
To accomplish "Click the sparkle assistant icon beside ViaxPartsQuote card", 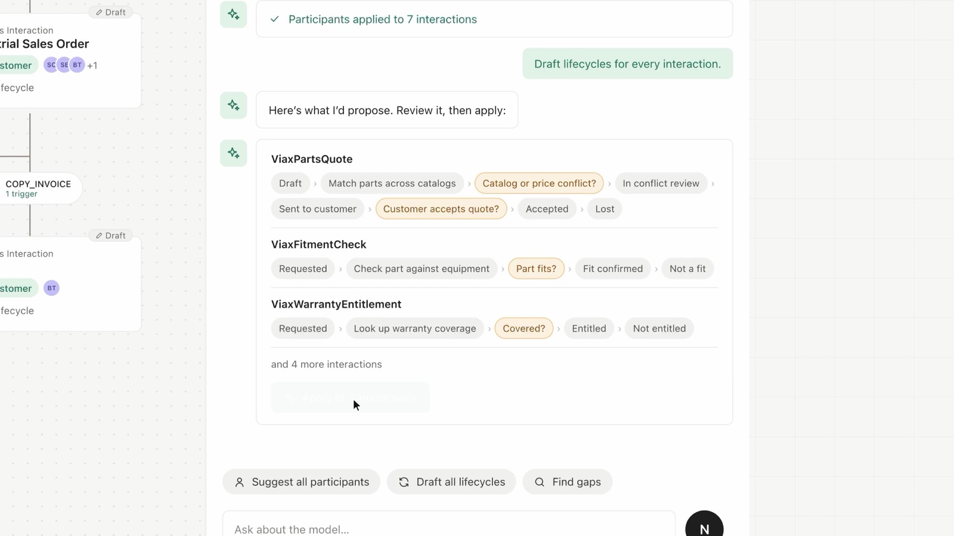I will (234, 153).
